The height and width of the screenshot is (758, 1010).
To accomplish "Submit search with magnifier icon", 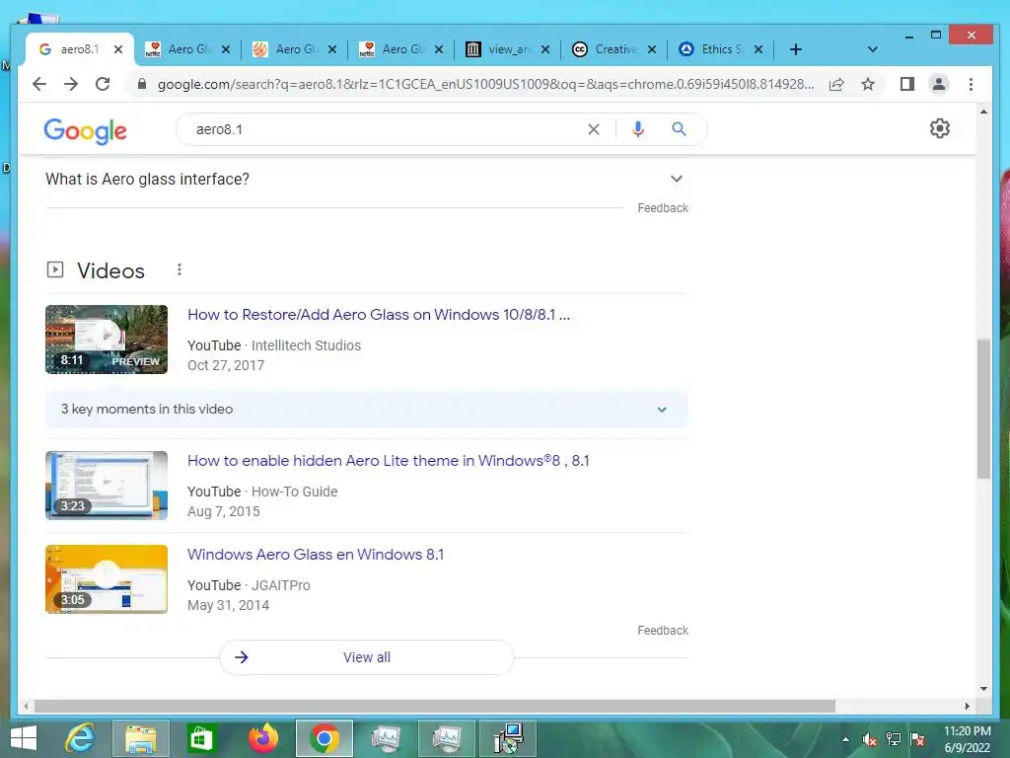I will pyautogui.click(x=679, y=129).
